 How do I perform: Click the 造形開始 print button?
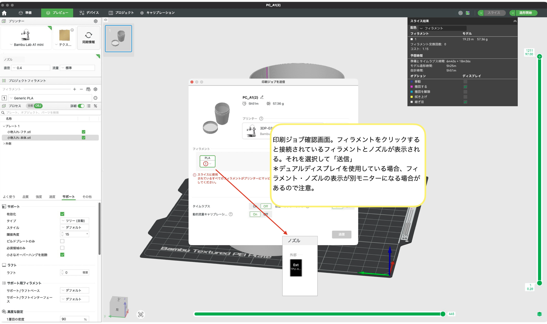[x=525, y=13]
